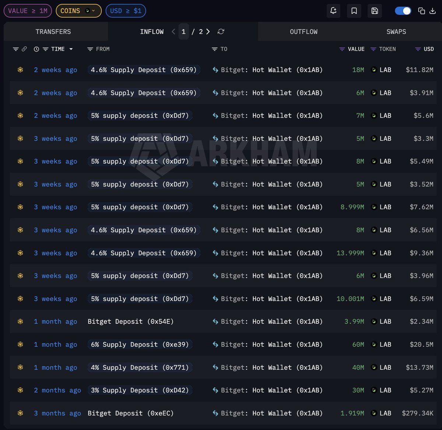Click the Bitget logo icon in $7.62M row
This screenshot has height=430, width=442.
click(215, 207)
